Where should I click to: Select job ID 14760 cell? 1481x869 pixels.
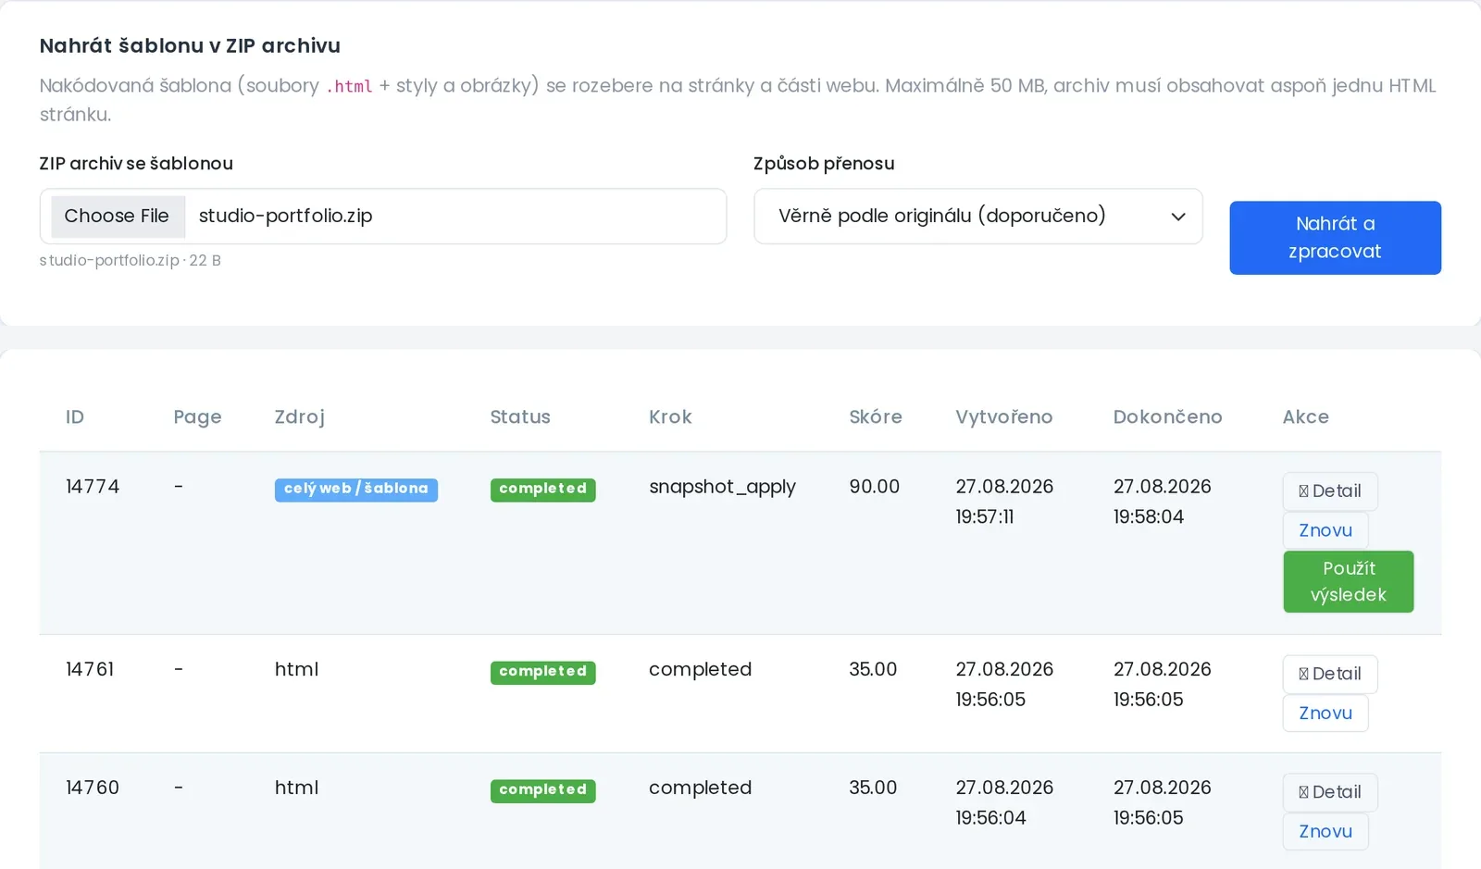point(93,788)
